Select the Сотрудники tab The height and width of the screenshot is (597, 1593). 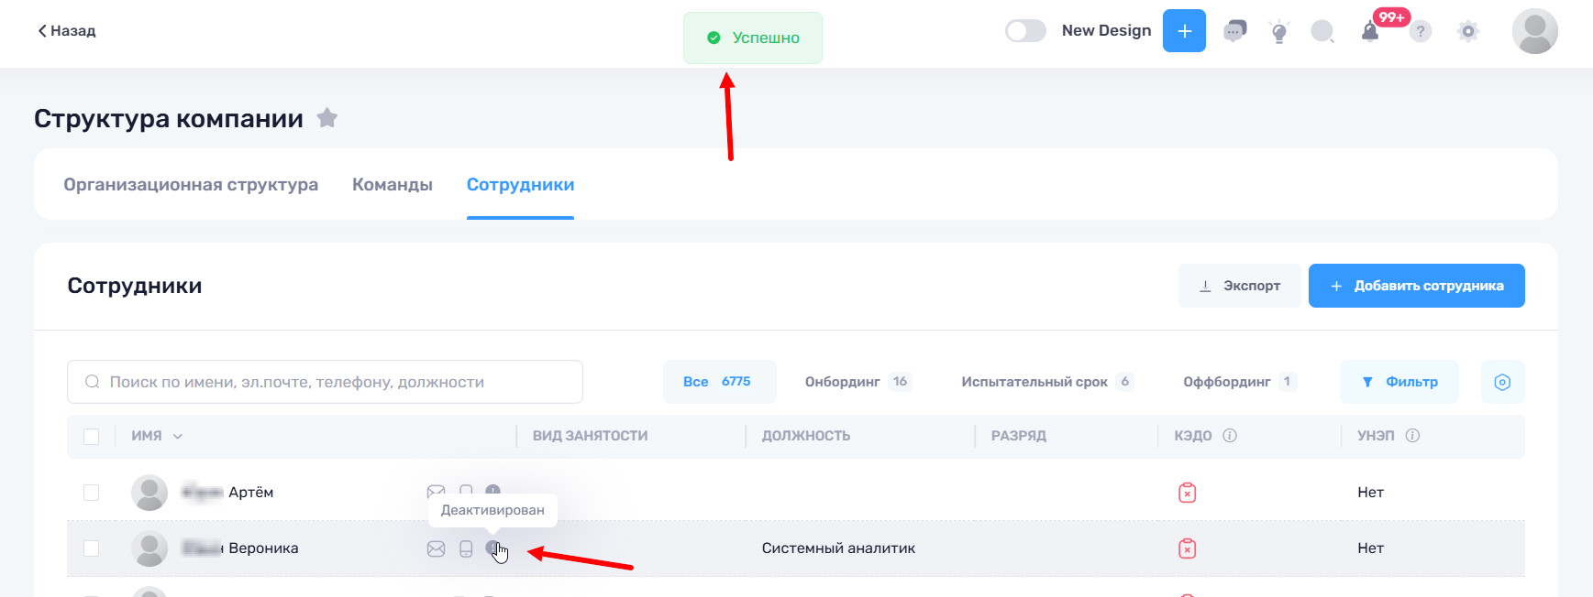pos(520,185)
